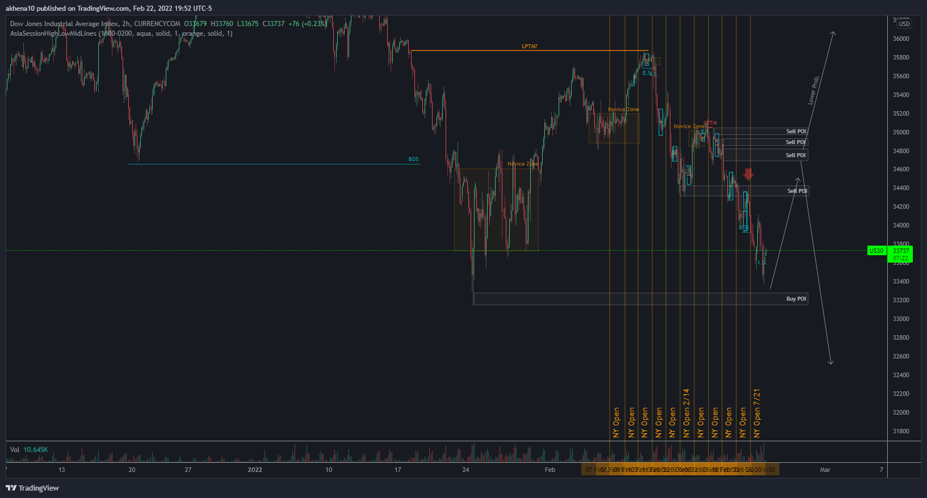Click the orange highlighted date range on the time axis

point(680,470)
